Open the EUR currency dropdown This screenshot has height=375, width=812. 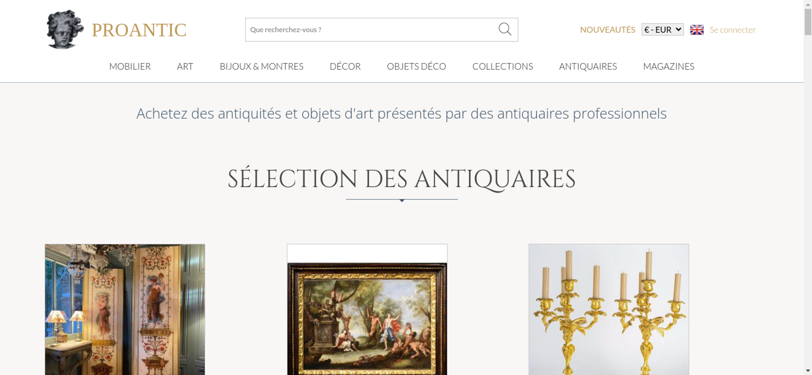point(663,30)
